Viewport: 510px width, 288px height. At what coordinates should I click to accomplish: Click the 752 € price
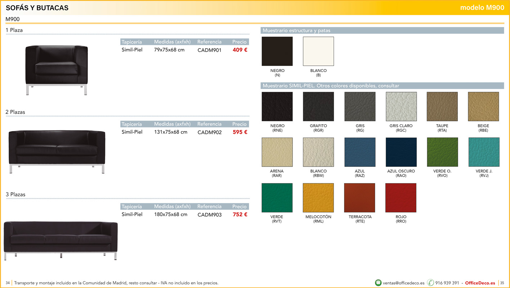click(240, 215)
